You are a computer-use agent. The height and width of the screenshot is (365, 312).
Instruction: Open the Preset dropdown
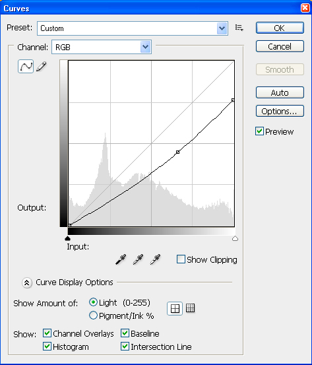tap(133, 28)
